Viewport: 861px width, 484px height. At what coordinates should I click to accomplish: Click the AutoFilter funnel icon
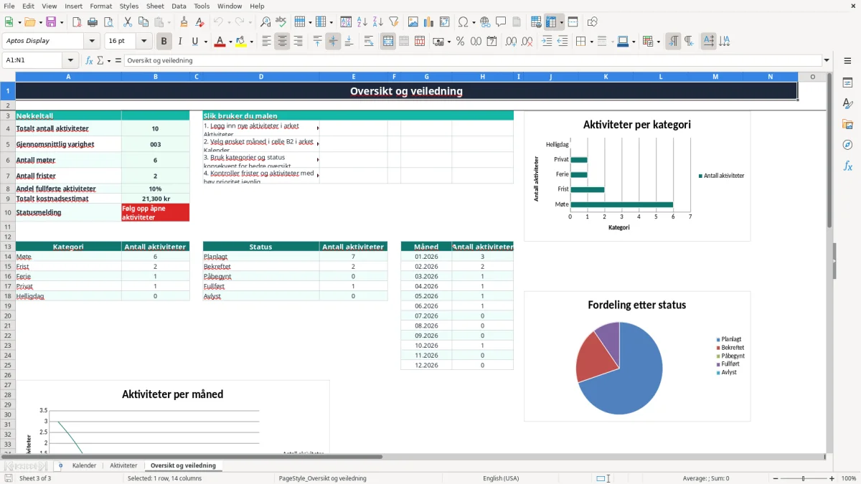(x=393, y=22)
